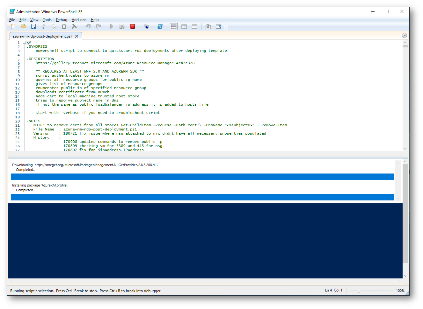Clear console pane with the wiper icon
423x309 pixels.
click(x=74, y=26)
